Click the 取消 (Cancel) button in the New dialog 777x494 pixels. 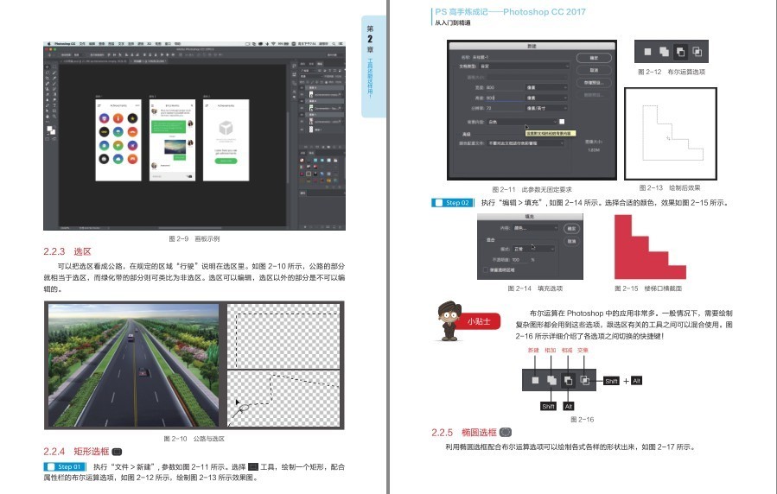point(594,70)
